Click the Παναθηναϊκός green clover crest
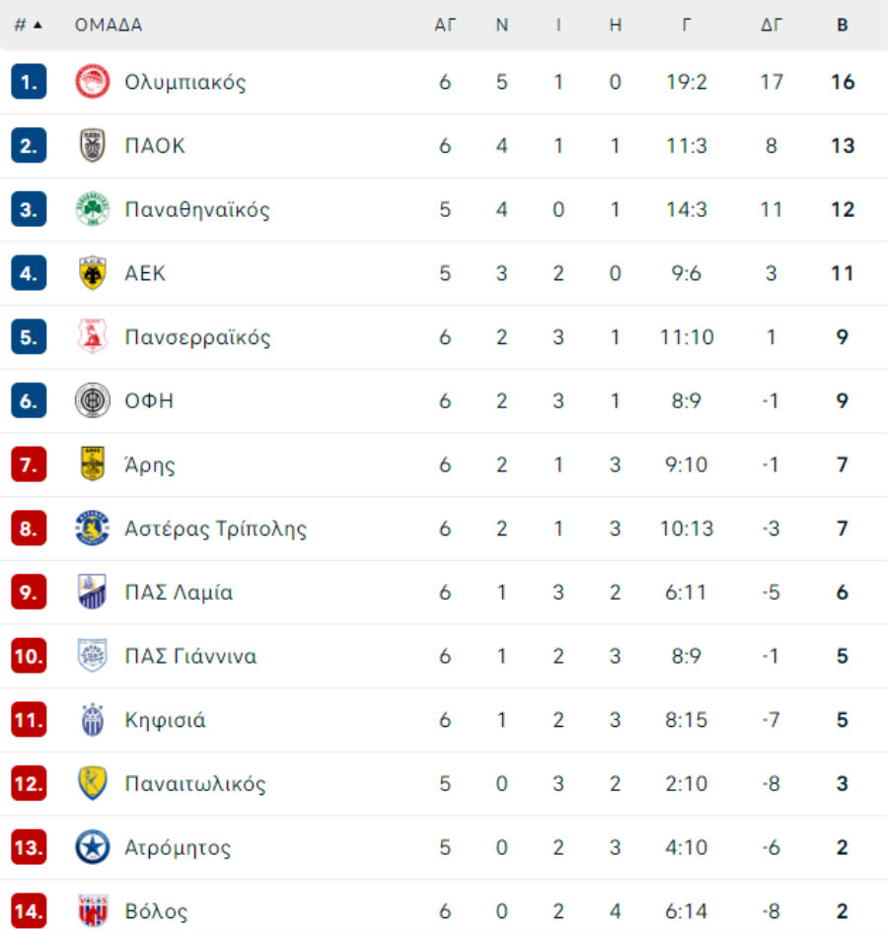The width and height of the screenshot is (888, 930). tap(93, 209)
